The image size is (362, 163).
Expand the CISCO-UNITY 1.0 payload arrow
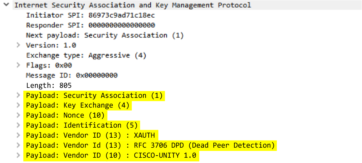coord(18,155)
